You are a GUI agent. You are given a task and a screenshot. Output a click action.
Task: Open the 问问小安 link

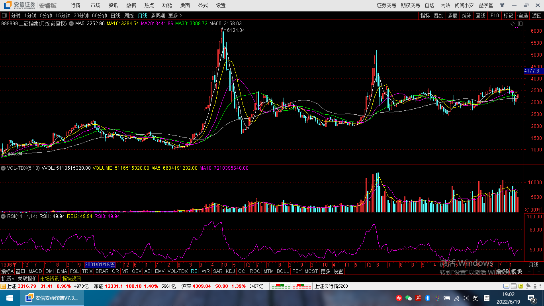(x=464, y=5)
